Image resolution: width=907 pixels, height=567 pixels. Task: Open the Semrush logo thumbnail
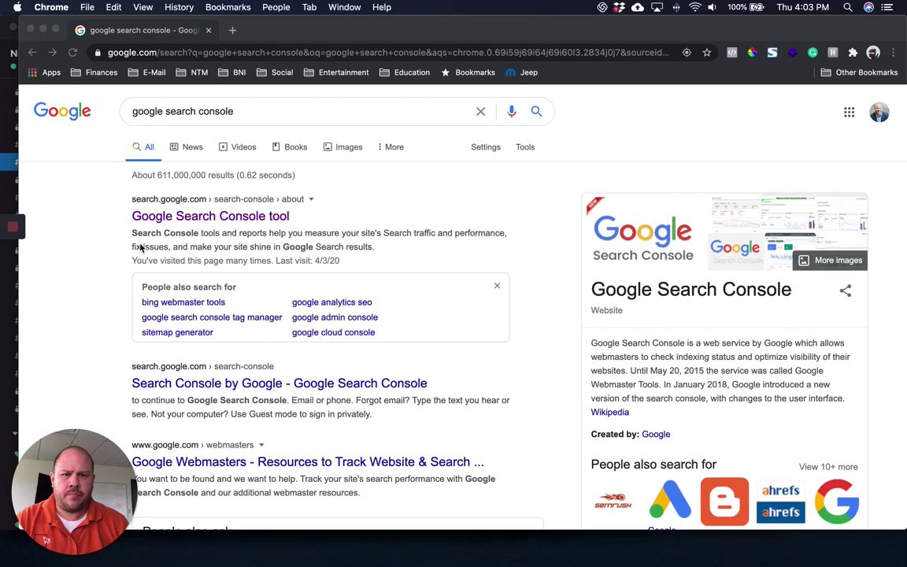pyautogui.click(x=613, y=501)
